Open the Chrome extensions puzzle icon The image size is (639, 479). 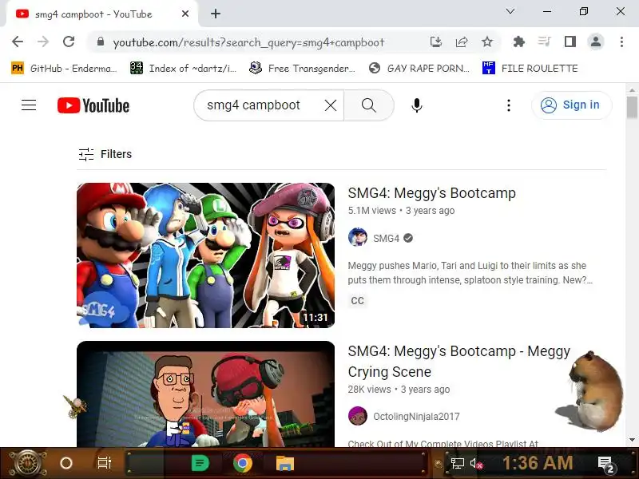tap(518, 42)
